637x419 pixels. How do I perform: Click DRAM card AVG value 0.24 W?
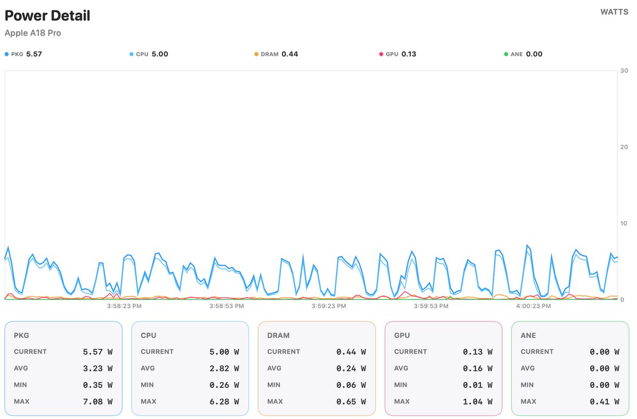coord(351,368)
